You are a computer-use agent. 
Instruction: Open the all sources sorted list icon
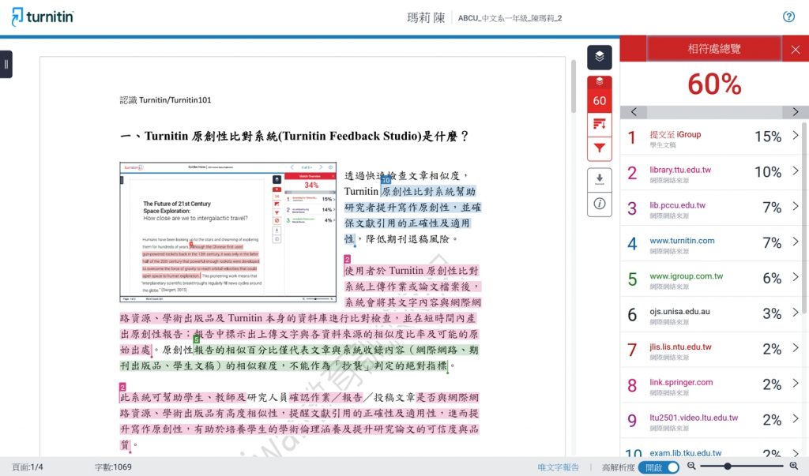coord(600,124)
